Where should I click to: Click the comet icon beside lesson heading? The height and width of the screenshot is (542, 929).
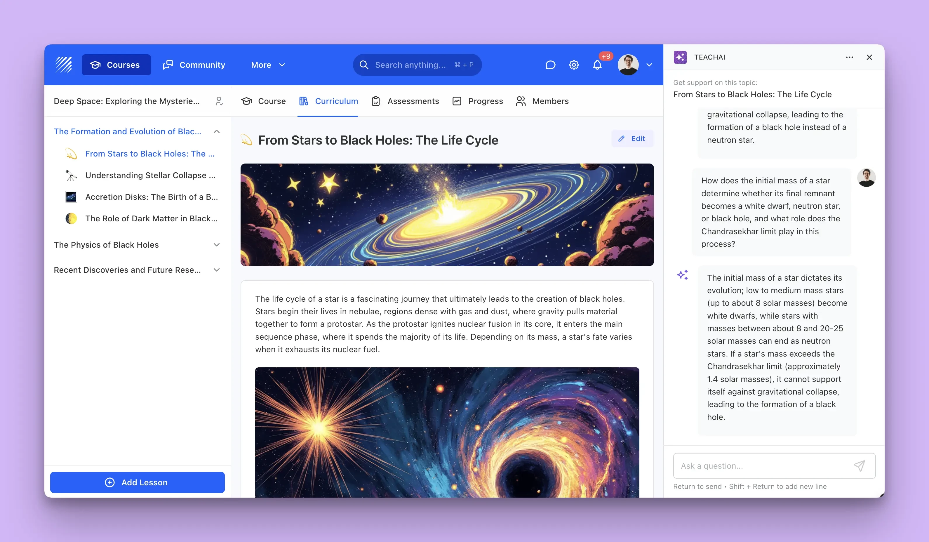click(246, 140)
